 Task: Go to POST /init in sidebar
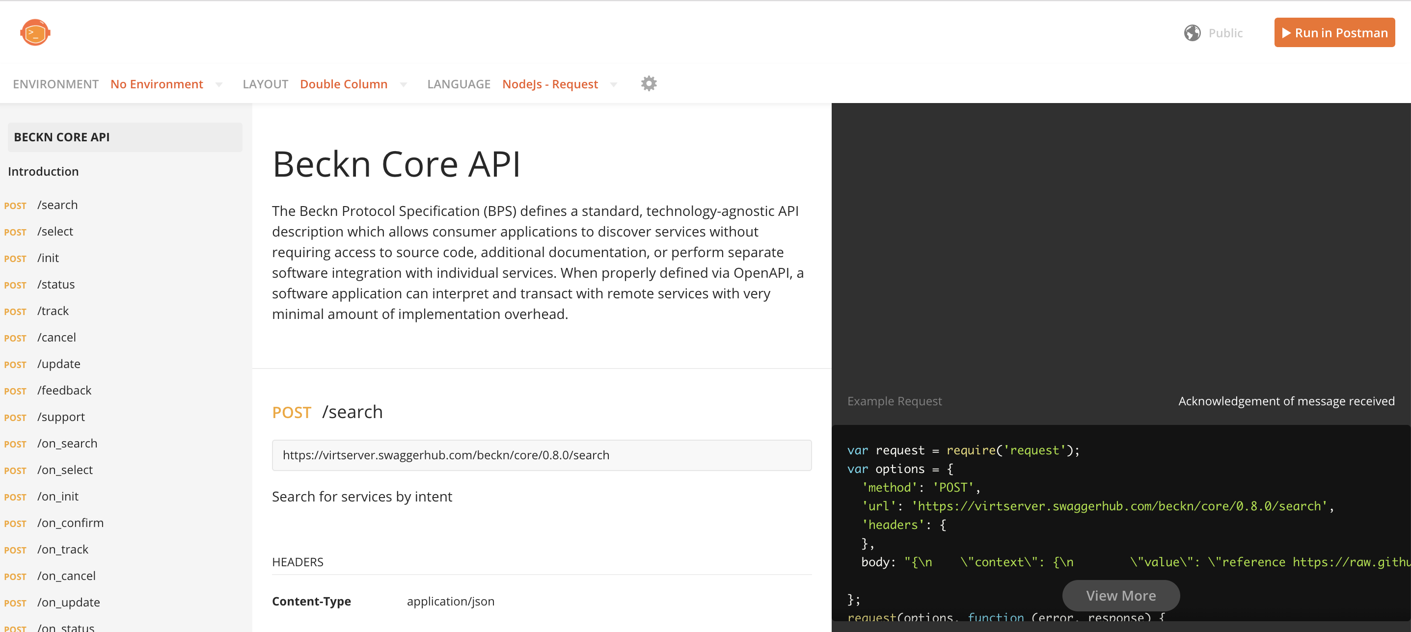(31, 258)
